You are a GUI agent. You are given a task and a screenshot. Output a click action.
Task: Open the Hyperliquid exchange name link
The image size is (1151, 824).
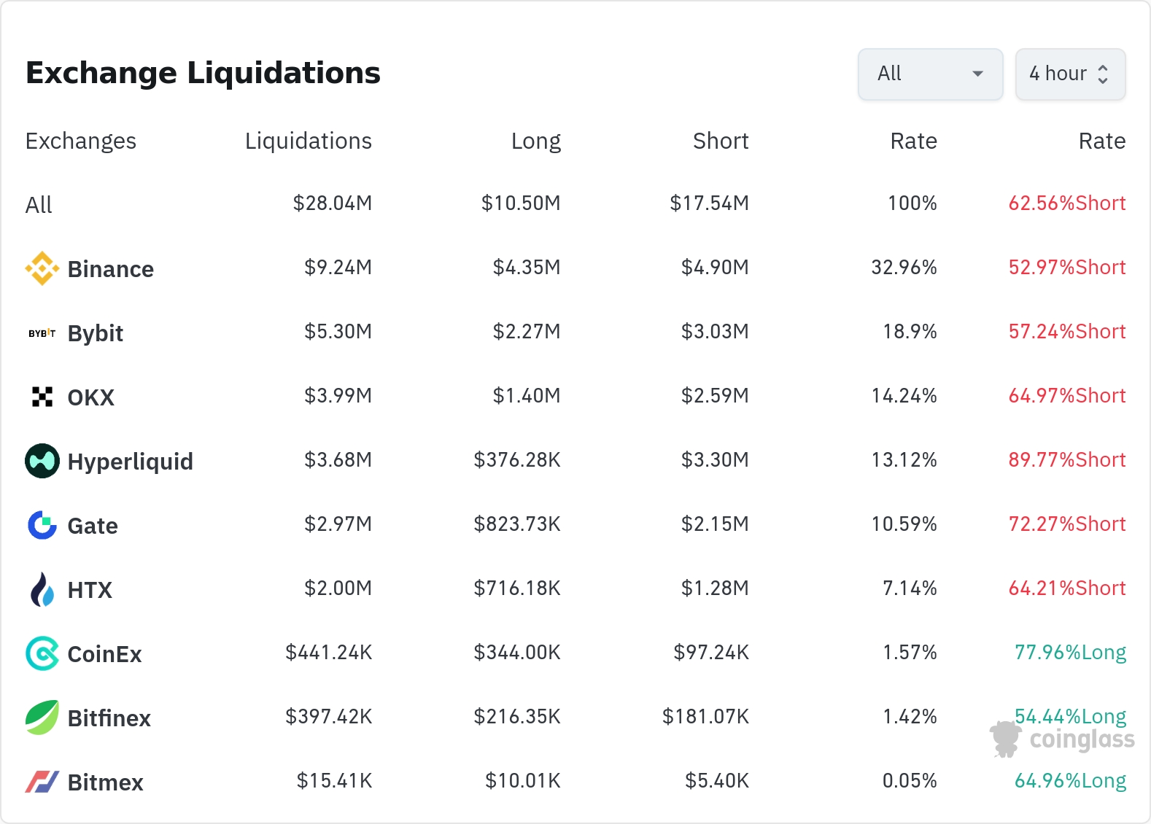coord(130,462)
